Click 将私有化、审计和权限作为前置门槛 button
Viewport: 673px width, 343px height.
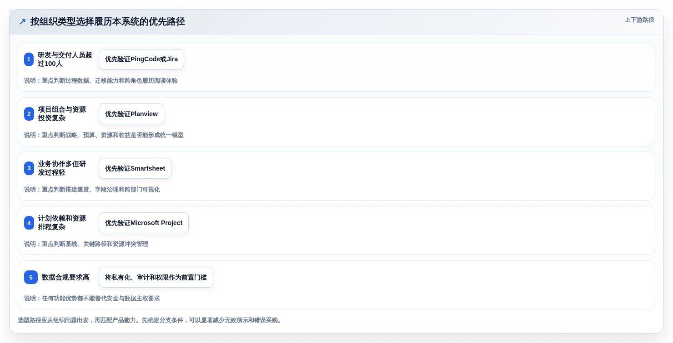click(156, 277)
